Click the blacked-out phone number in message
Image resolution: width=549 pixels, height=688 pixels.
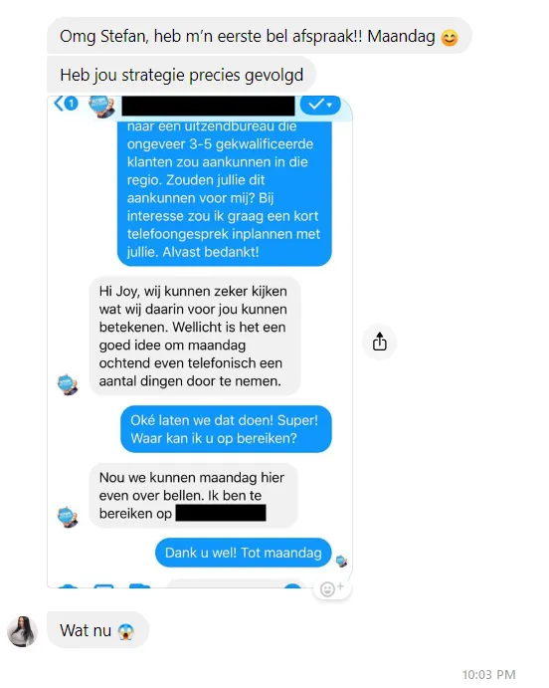(x=221, y=513)
